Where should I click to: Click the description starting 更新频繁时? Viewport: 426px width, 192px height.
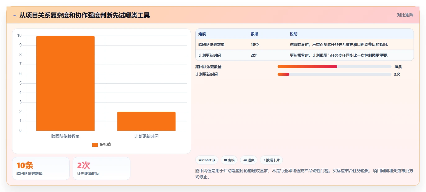click(339, 55)
